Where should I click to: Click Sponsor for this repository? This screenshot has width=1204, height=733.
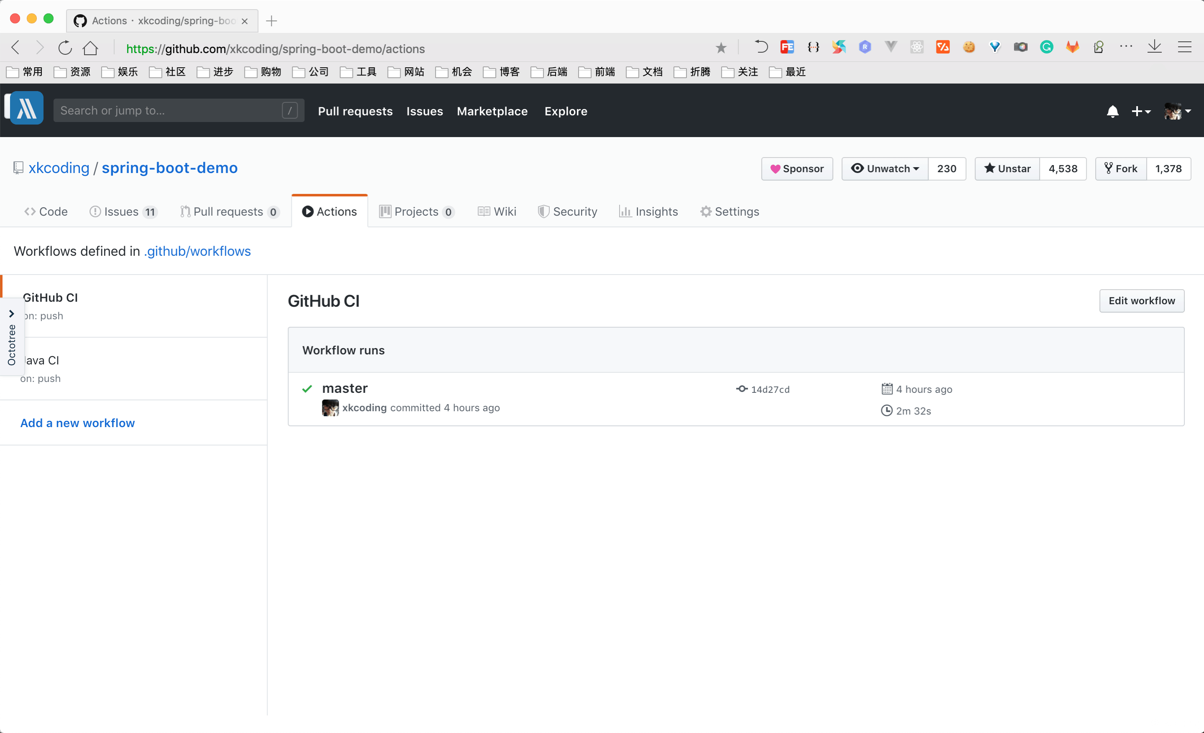coord(796,168)
